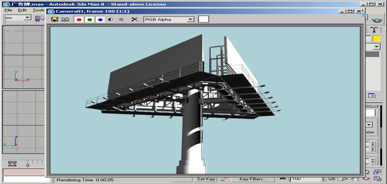This screenshot has height=184, width=387.
Task: Open the RGB Alpha channel dropdown
Action: click(190, 19)
